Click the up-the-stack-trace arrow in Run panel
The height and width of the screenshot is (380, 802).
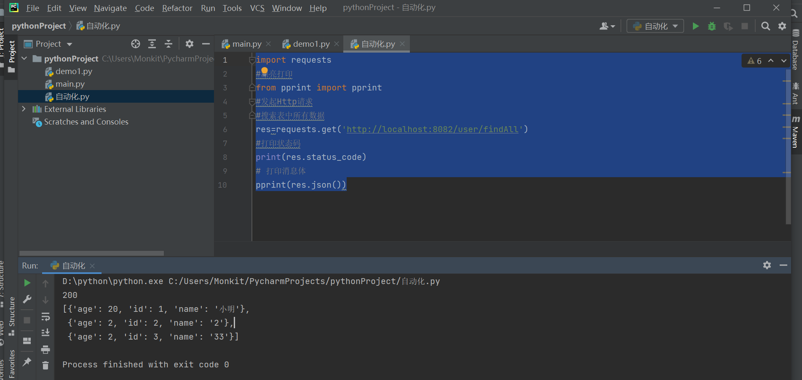click(x=45, y=284)
